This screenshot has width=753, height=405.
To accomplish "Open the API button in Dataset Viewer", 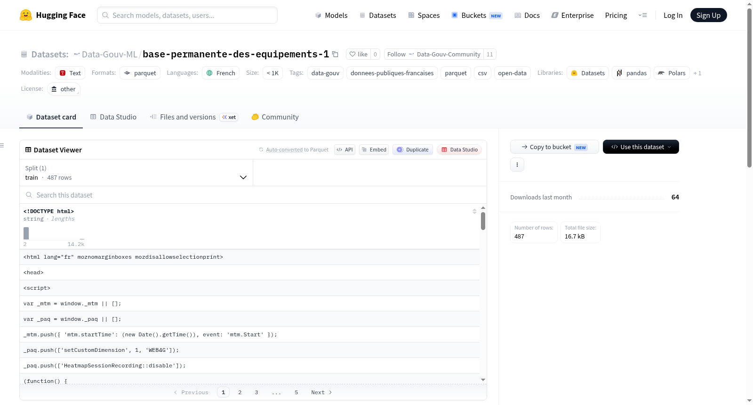I will pyautogui.click(x=344, y=150).
